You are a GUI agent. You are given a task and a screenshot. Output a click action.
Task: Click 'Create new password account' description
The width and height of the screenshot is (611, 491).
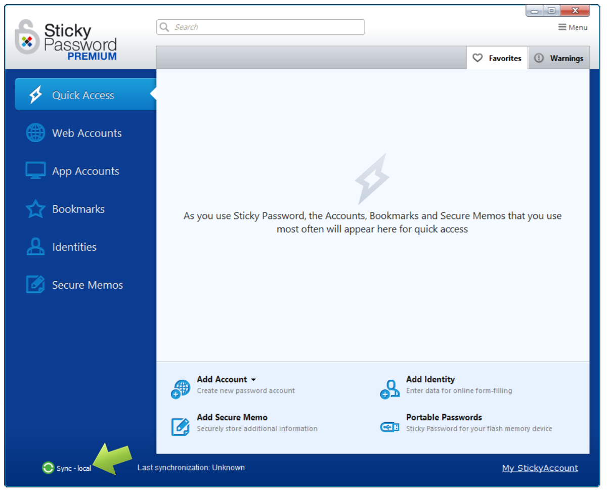pos(246,390)
